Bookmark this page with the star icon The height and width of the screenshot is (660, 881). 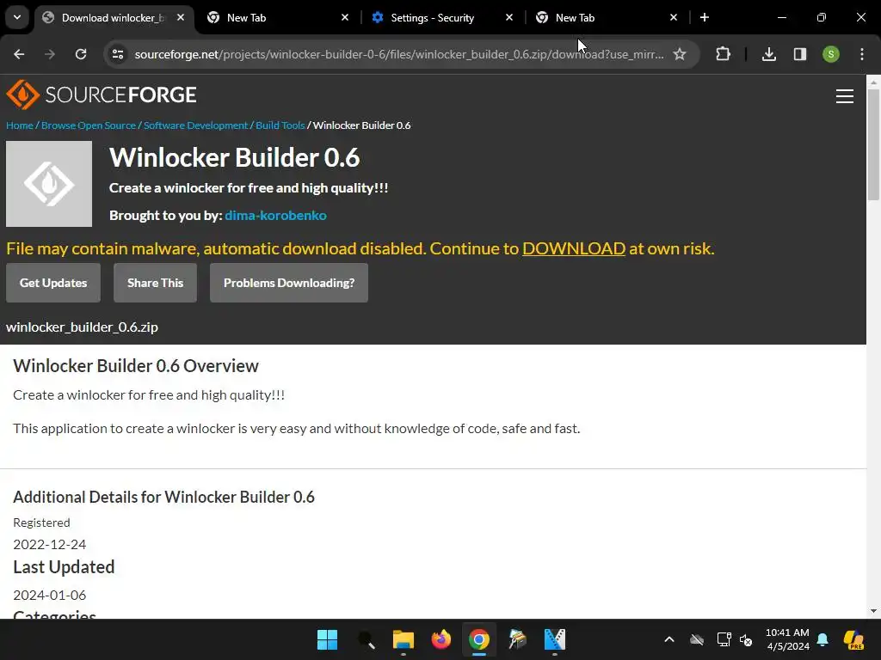(x=680, y=54)
